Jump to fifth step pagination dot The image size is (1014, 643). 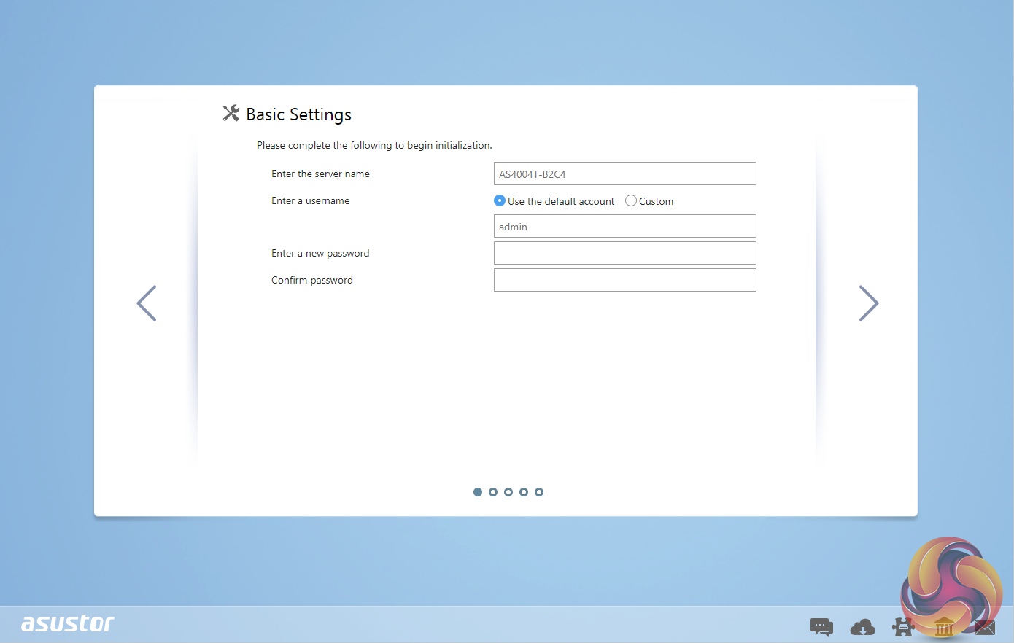tap(539, 492)
